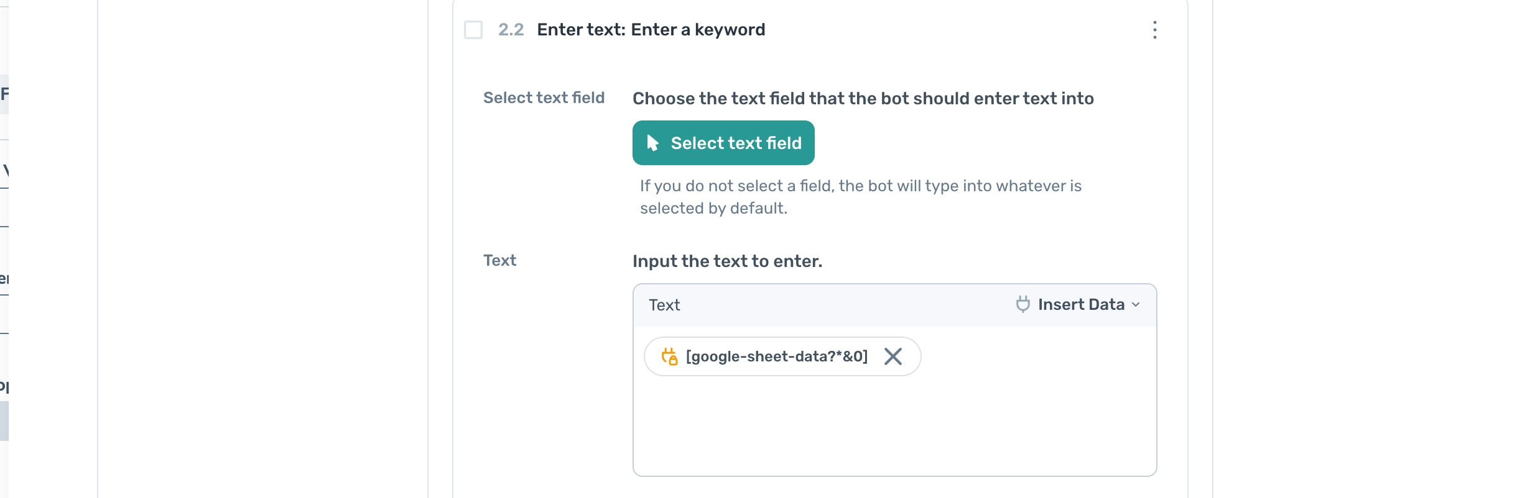
Task: Click the 'If you do not select a field' hint
Action: 861,197
